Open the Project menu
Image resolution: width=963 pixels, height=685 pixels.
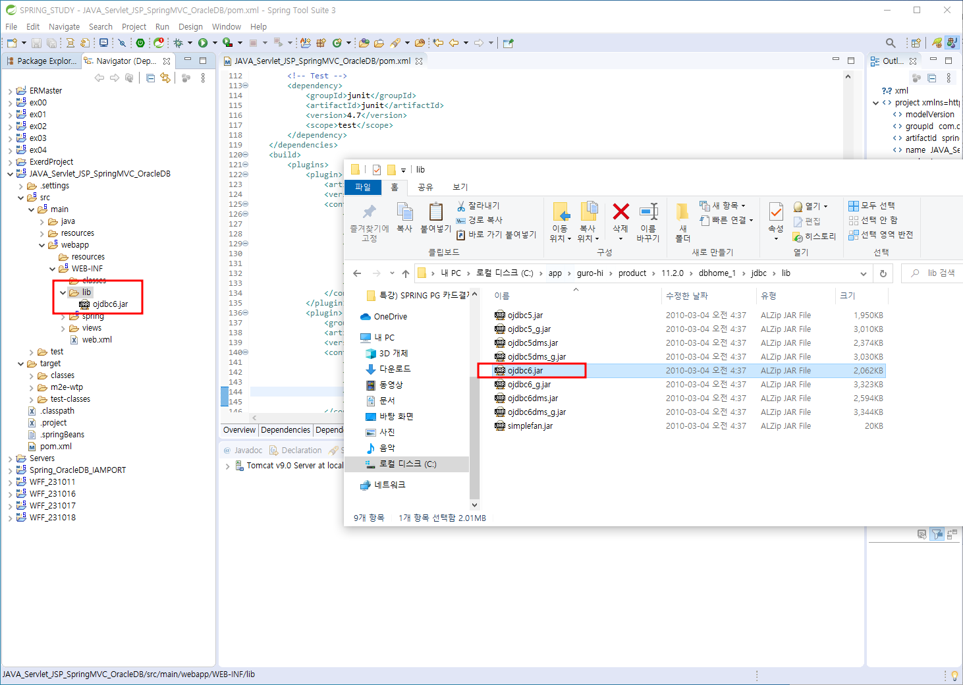tap(134, 27)
